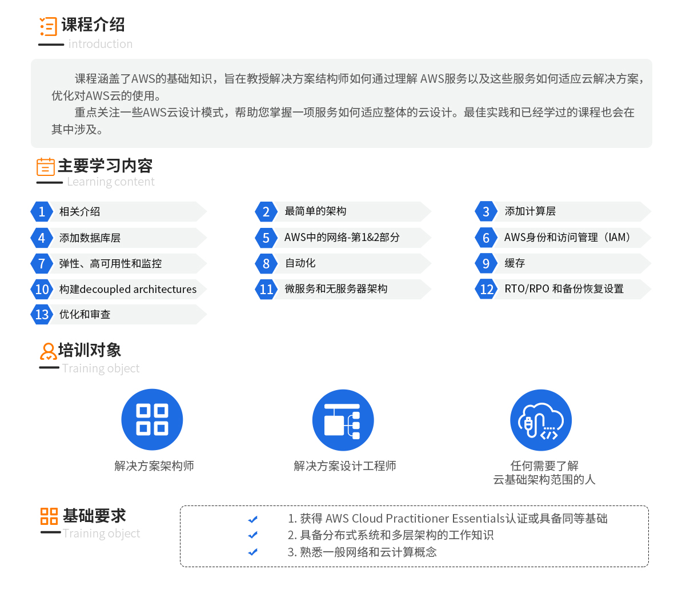Image resolution: width=686 pixels, height=594 pixels.
Task: Click the hexagon number 5 badge
Action: click(x=266, y=238)
